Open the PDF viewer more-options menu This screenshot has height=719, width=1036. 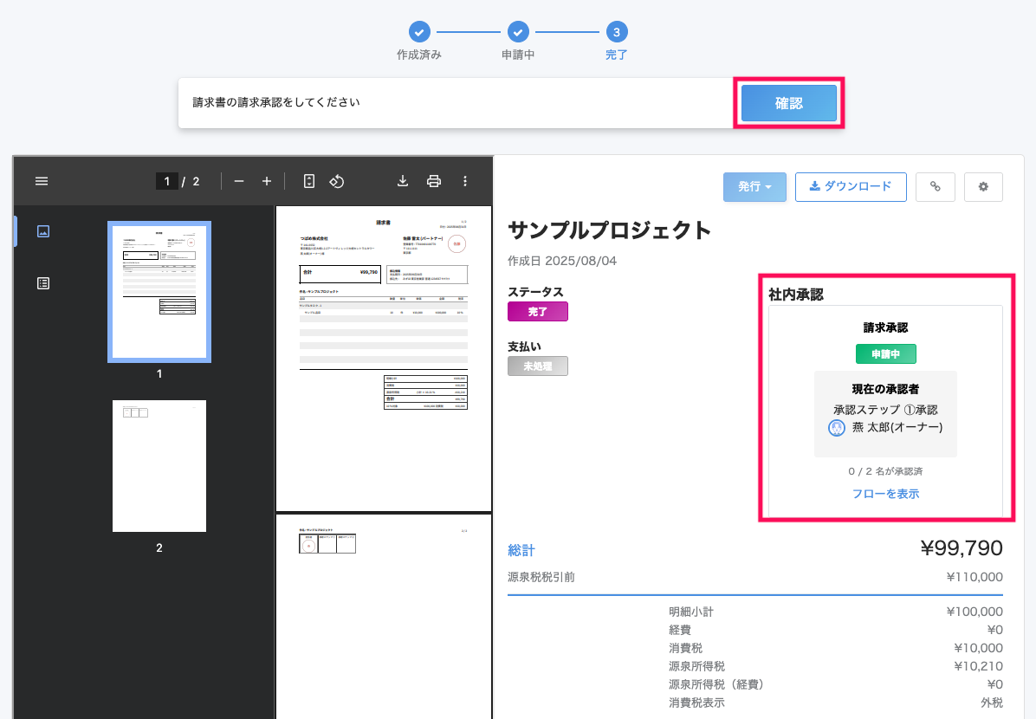[465, 181]
